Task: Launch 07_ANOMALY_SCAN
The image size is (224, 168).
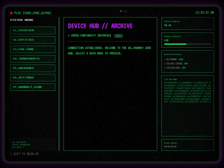Action: [33, 87]
